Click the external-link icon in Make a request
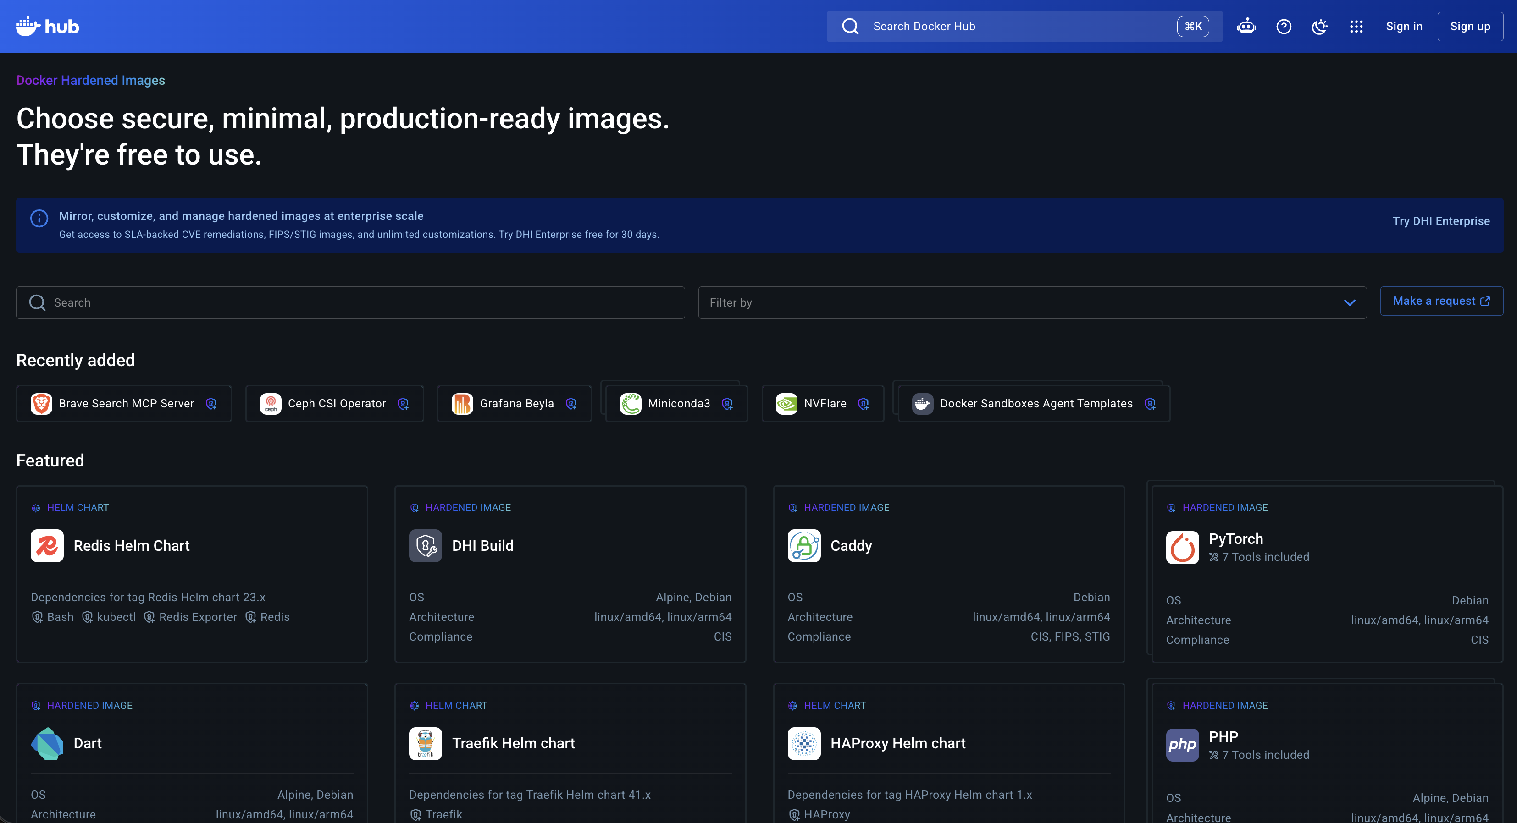The image size is (1517, 823). (x=1484, y=301)
